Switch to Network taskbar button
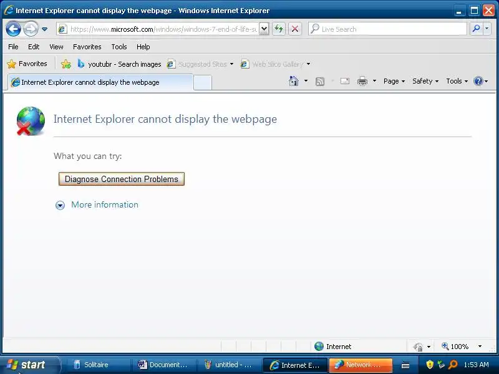Viewport: 499px width, 374px height. click(360, 365)
